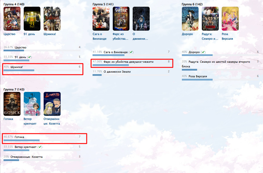The image size is (263, 173).
Task: Click the Baccano! poster image
Action: [52, 19]
